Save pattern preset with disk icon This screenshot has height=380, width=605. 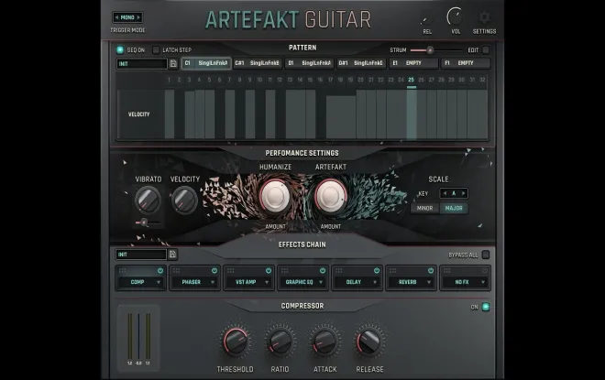173,63
